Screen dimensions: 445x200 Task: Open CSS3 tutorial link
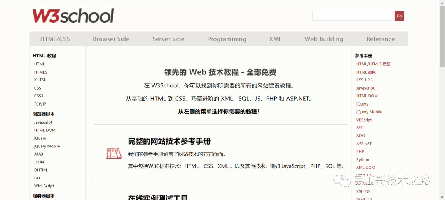pyautogui.click(x=39, y=96)
